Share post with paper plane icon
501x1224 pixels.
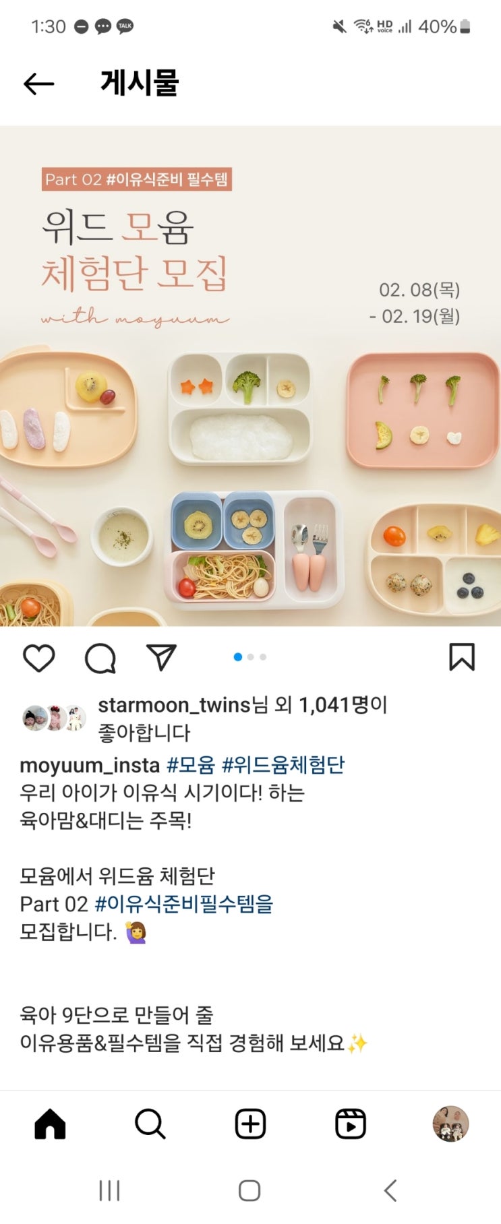pyautogui.click(x=162, y=657)
